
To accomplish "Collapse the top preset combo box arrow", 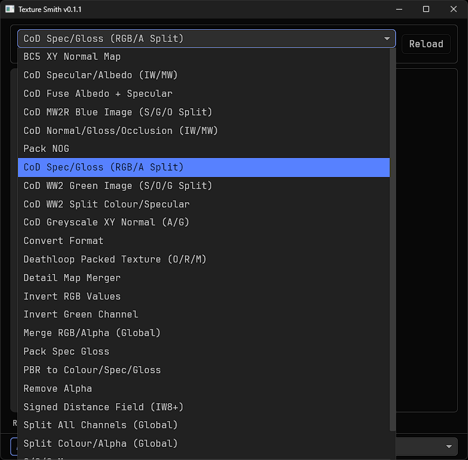I will pyautogui.click(x=387, y=39).
